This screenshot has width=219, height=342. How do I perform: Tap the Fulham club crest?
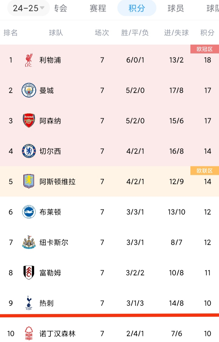29,273
